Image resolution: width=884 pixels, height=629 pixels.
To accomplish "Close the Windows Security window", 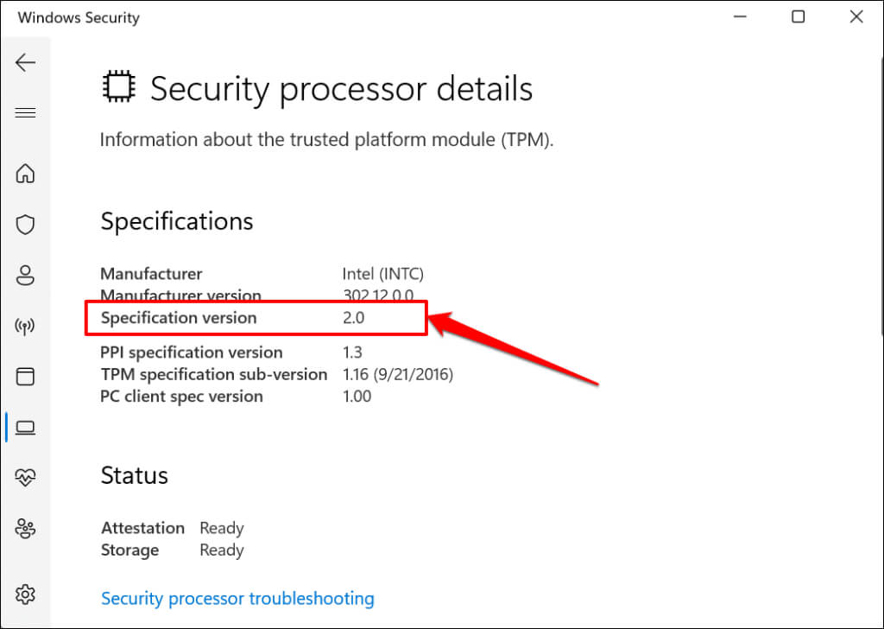I will pyautogui.click(x=856, y=16).
